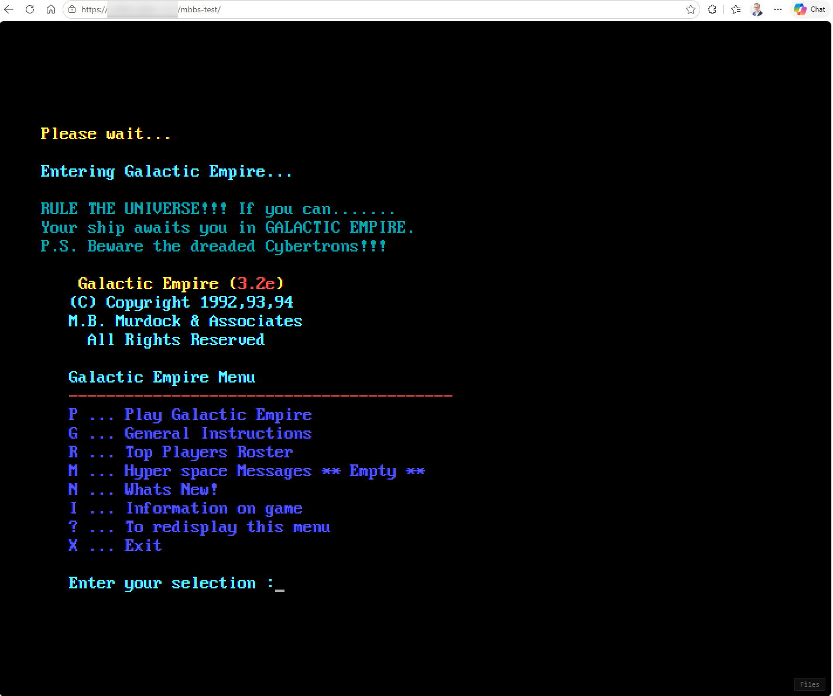This screenshot has height=696, width=833.
Task: Click the Top Players Roster line
Action: tap(181, 452)
